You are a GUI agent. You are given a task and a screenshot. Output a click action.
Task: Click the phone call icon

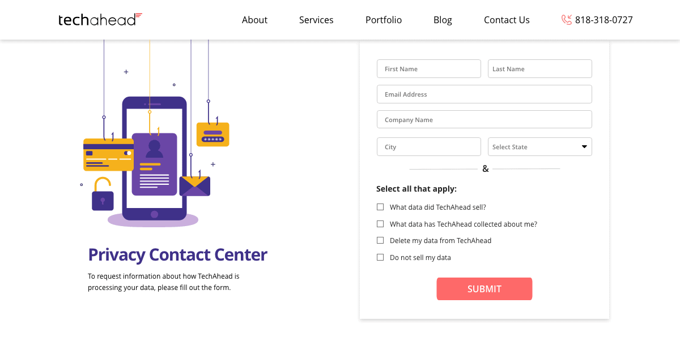click(566, 20)
